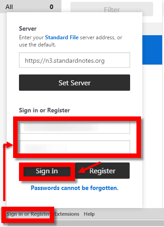Open the Help footer menu
The height and width of the screenshot is (227, 164).
coord(89,214)
